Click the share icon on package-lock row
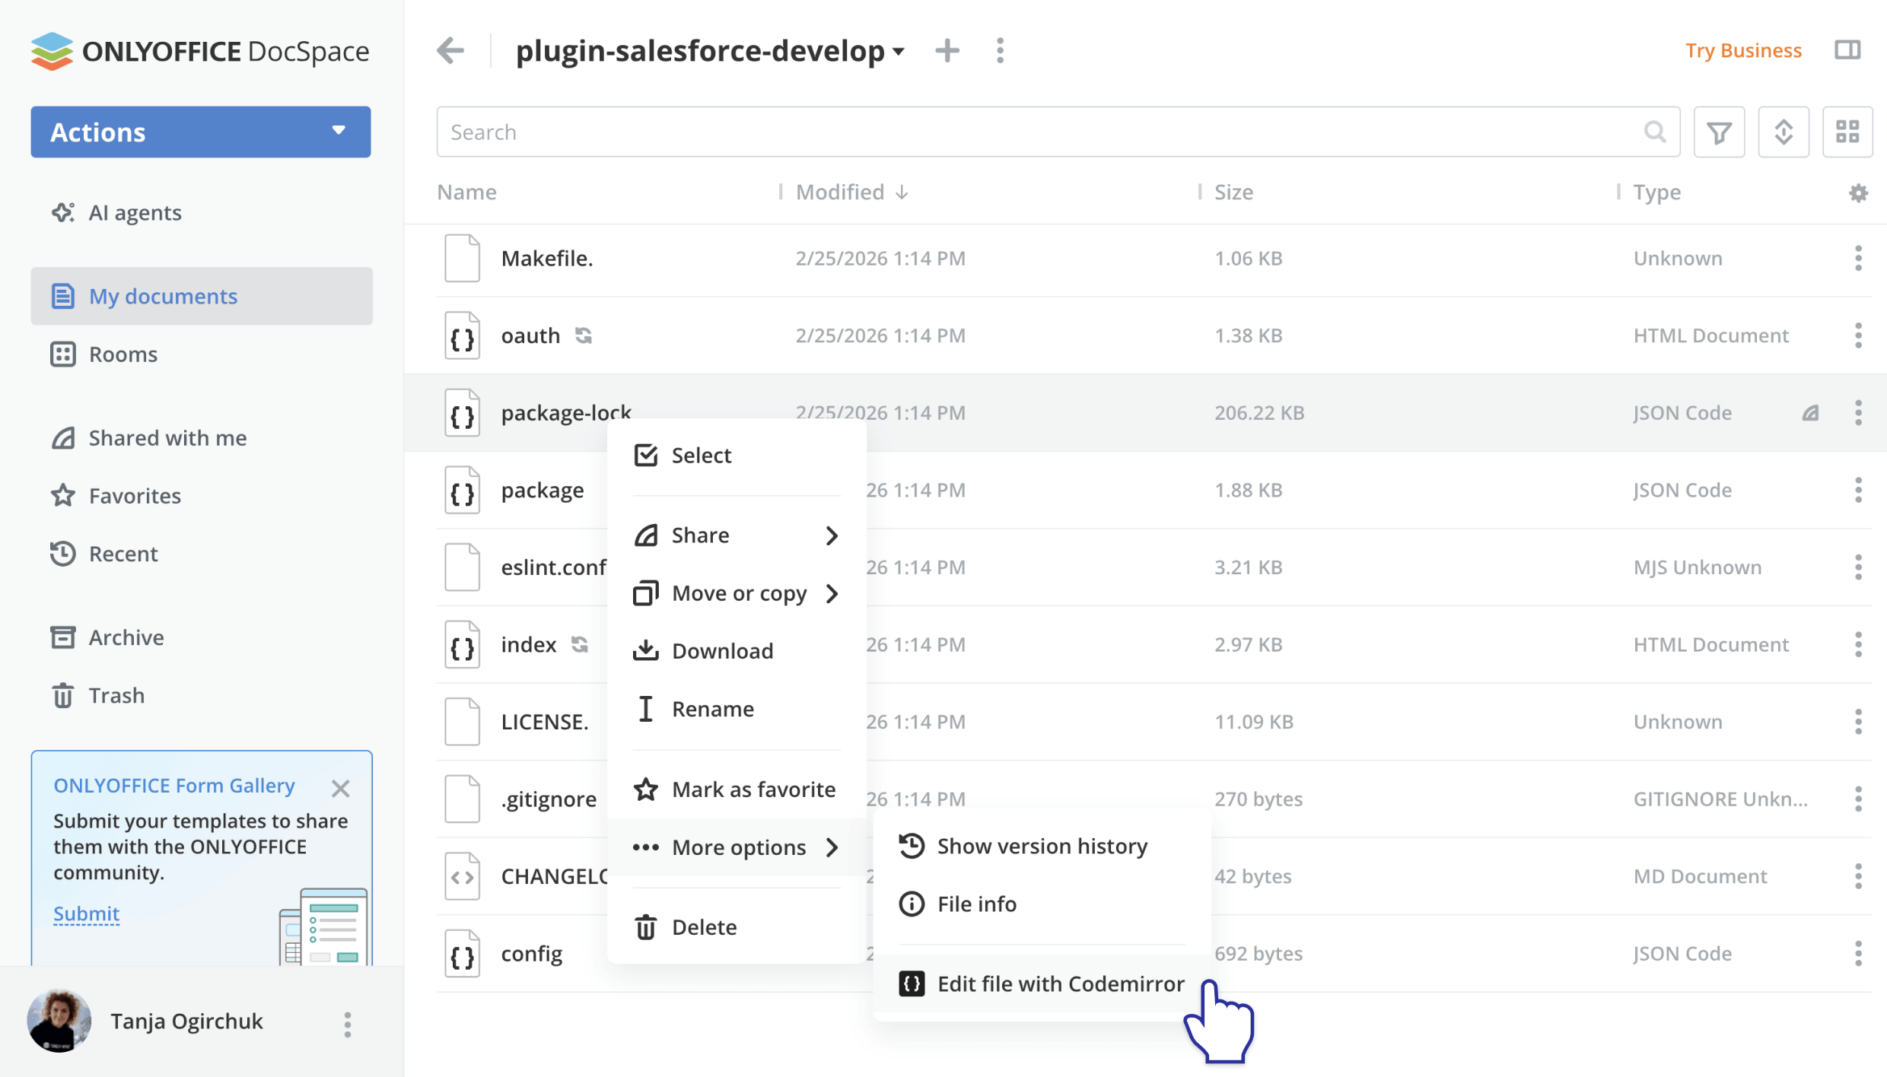 1810,413
